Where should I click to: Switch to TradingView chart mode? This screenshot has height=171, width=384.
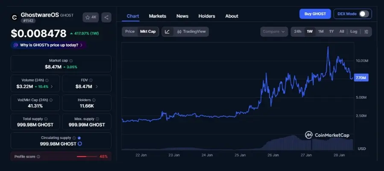[x=191, y=31]
